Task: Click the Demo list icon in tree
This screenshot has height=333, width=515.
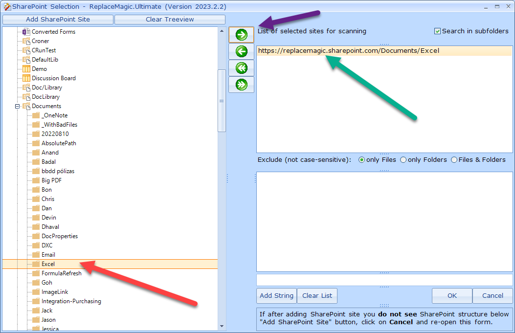Action: [26, 69]
